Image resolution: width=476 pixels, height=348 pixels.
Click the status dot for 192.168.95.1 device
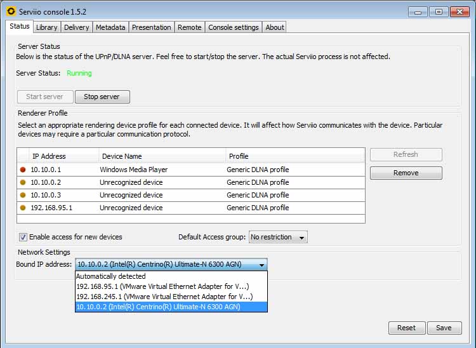pos(23,208)
